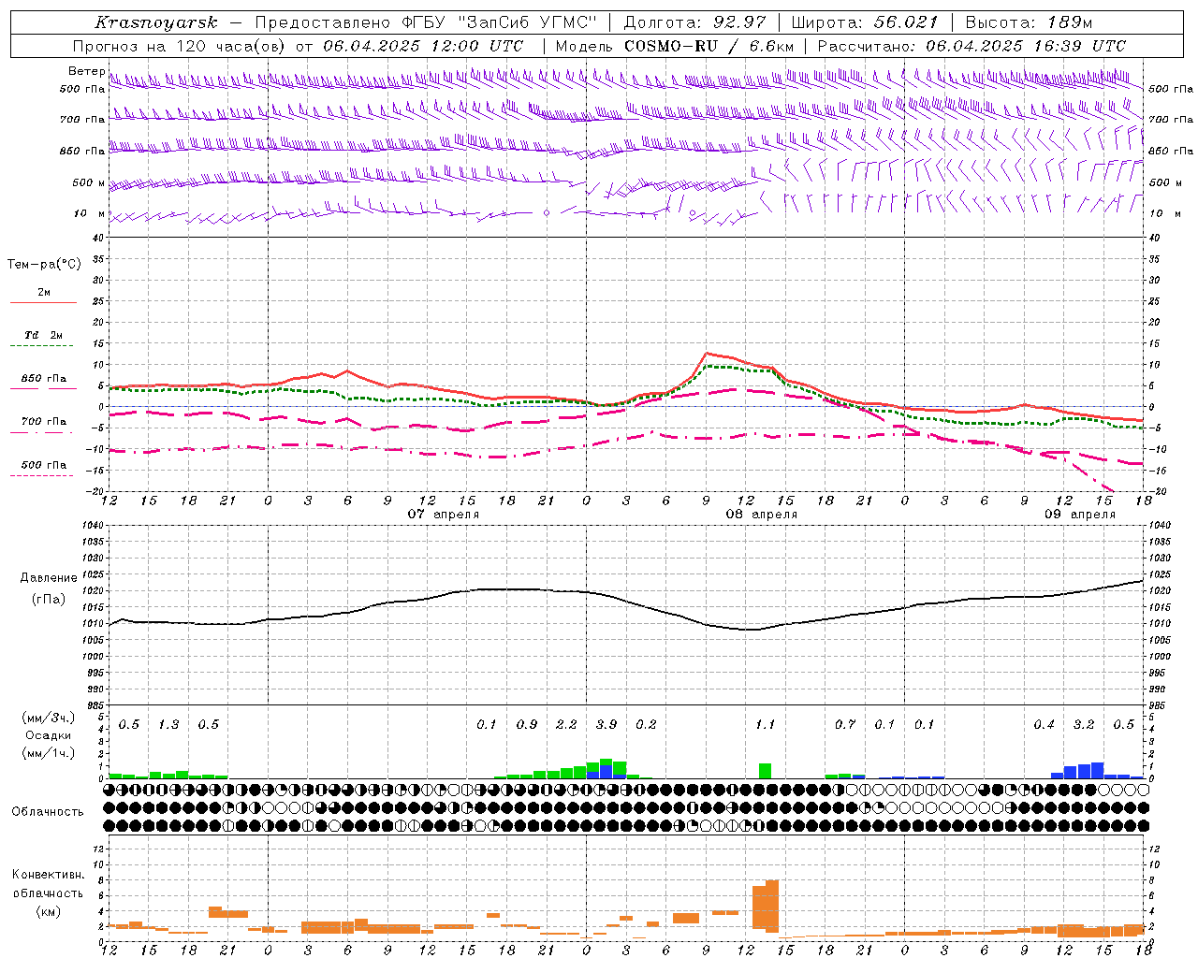This screenshot has width=1198, height=958.
Task: Click the 'Облачность' cloud cover label
Action: (48, 811)
